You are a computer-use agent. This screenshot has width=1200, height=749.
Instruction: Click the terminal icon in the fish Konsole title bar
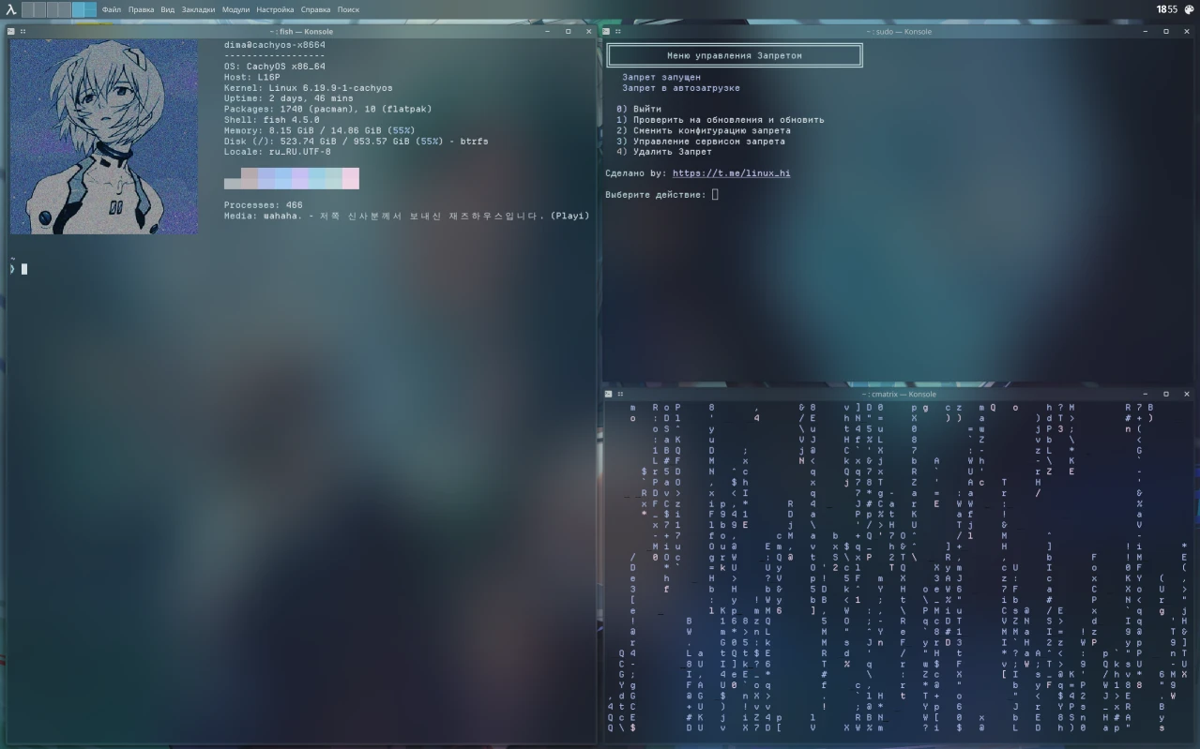click(x=11, y=31)
